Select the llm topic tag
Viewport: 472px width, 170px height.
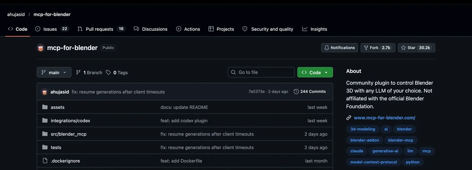410,151
